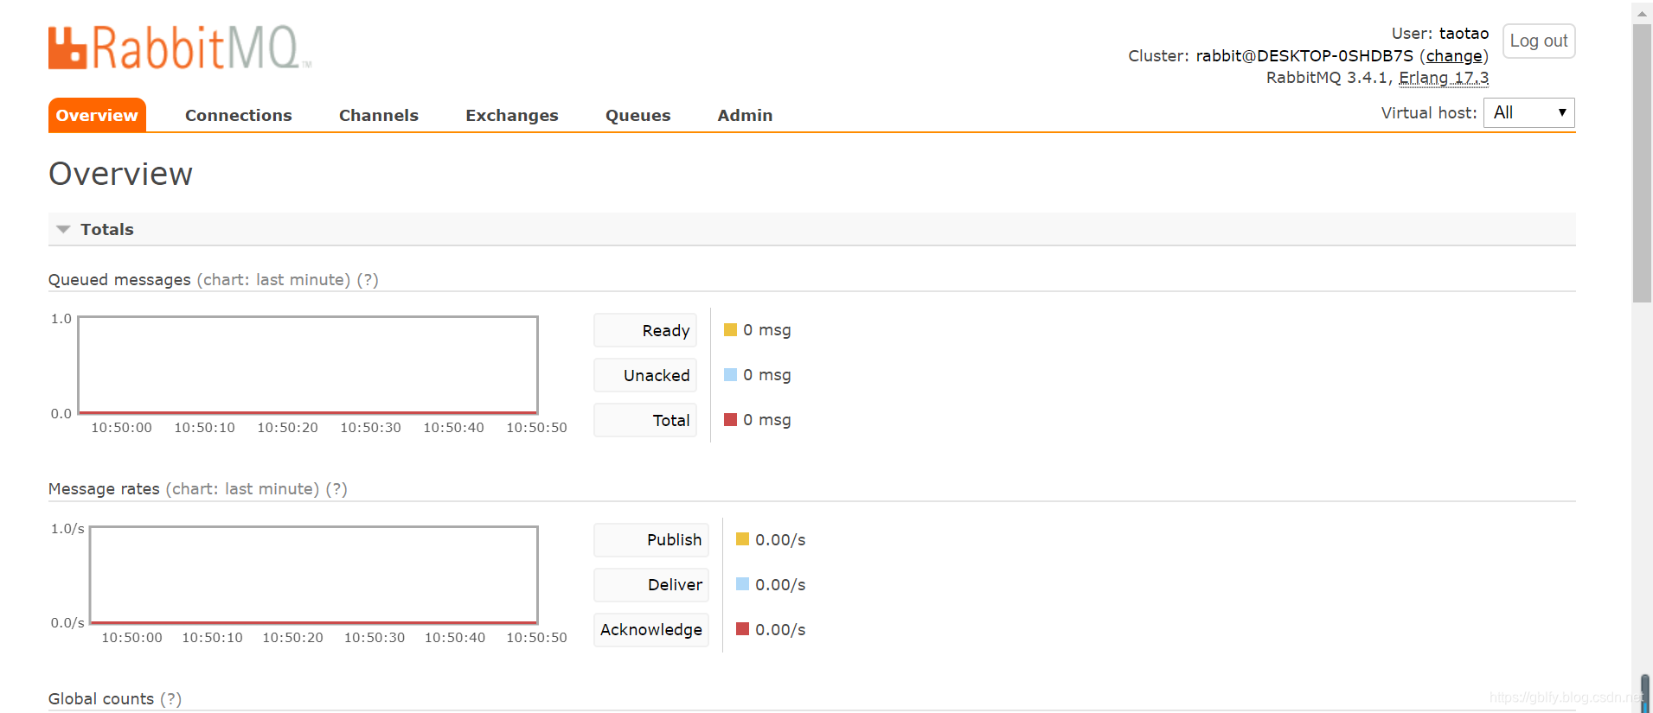Image resolution: width=1653 pixels, height=713 pixels.
Task: Open the Connections tab
Action: click(238, 115)
